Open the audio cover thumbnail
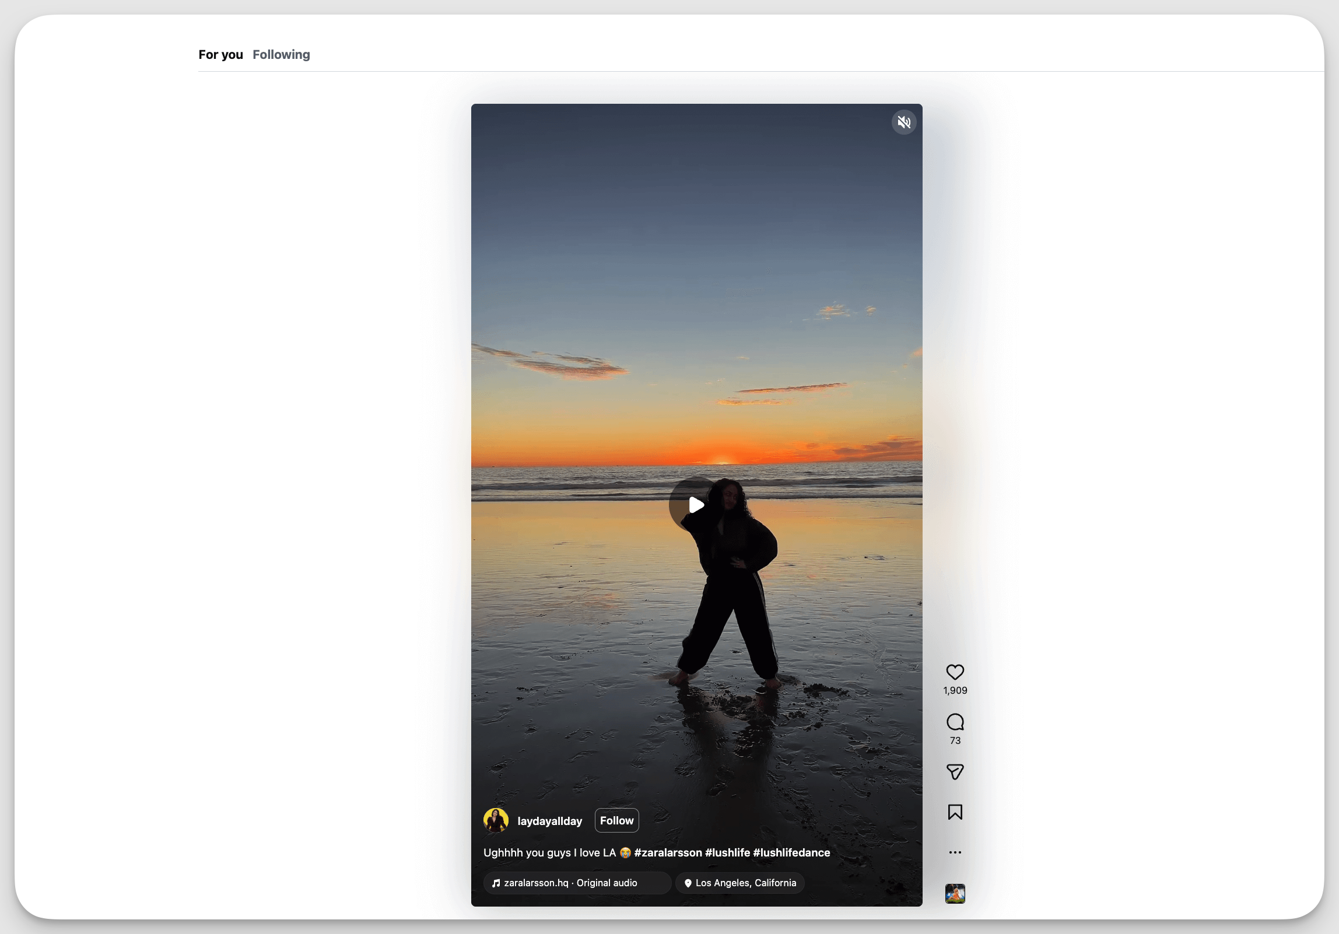Viewport: 1339px width, 934px height. point(955,893)
